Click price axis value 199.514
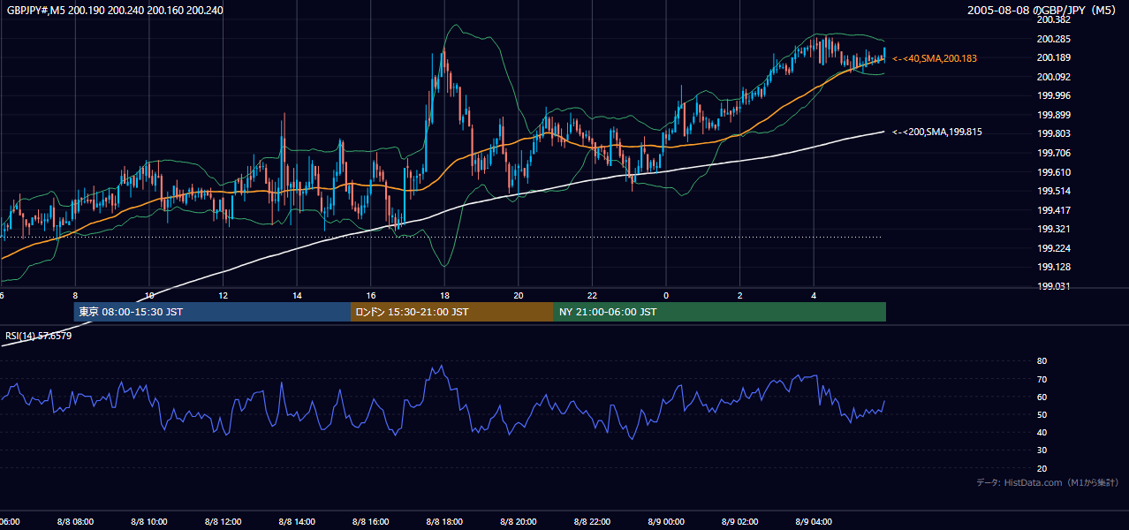This screenshot has width=1129, height=530. (x=1053, y=191)
